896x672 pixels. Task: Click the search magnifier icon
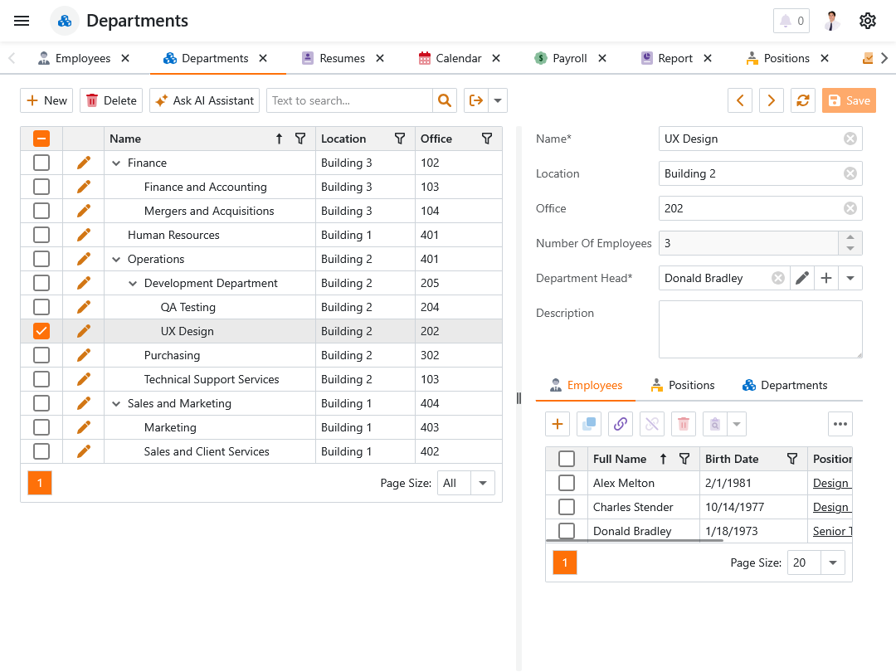pos(445,100)
